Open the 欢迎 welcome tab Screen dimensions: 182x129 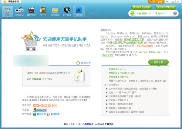[7, 11]
